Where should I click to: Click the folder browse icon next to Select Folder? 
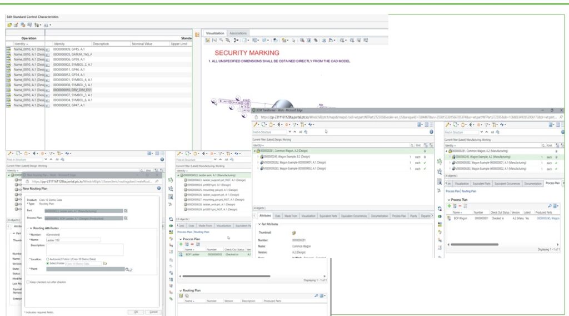pos(104,263)
